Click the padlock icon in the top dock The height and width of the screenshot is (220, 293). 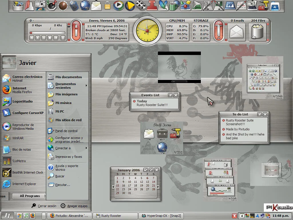coord(107,5)
